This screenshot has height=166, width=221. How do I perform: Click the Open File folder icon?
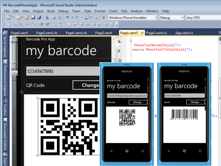[27, 18]
